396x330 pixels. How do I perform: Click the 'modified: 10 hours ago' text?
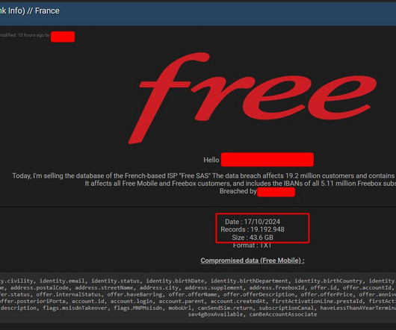[x=22, y=35]
